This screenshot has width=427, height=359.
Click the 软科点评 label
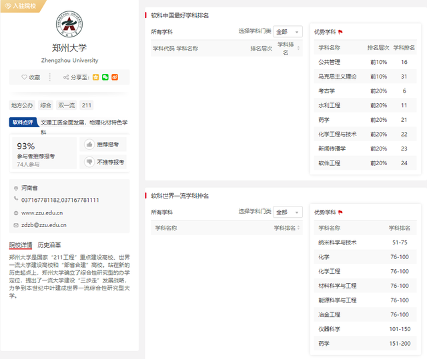(x=23, y=123)
